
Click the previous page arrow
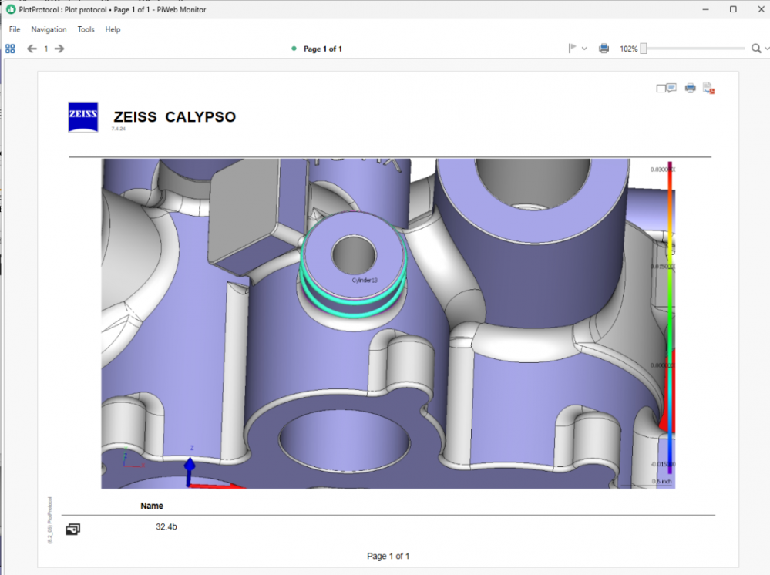tap(32, 48)
